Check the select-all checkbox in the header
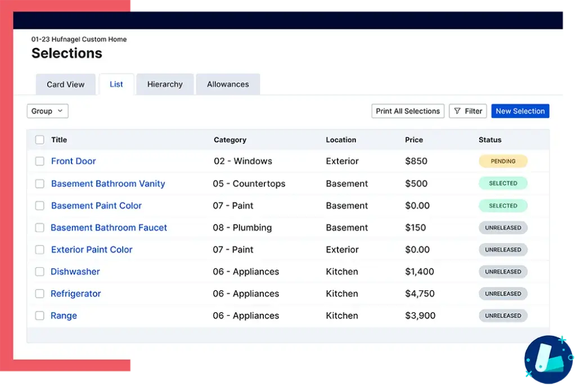The height and width of the screenshot is (387, 576). pyautogui.click(x=39, y=139)
